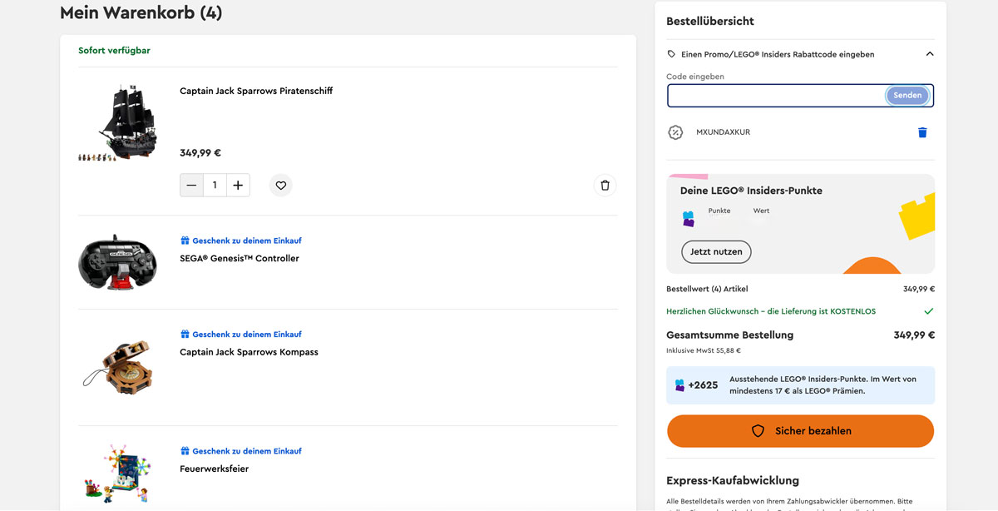Click the LEGO Insiders icon beside +2625
Screen dimensions: 998x511
(x=679, y=385)
